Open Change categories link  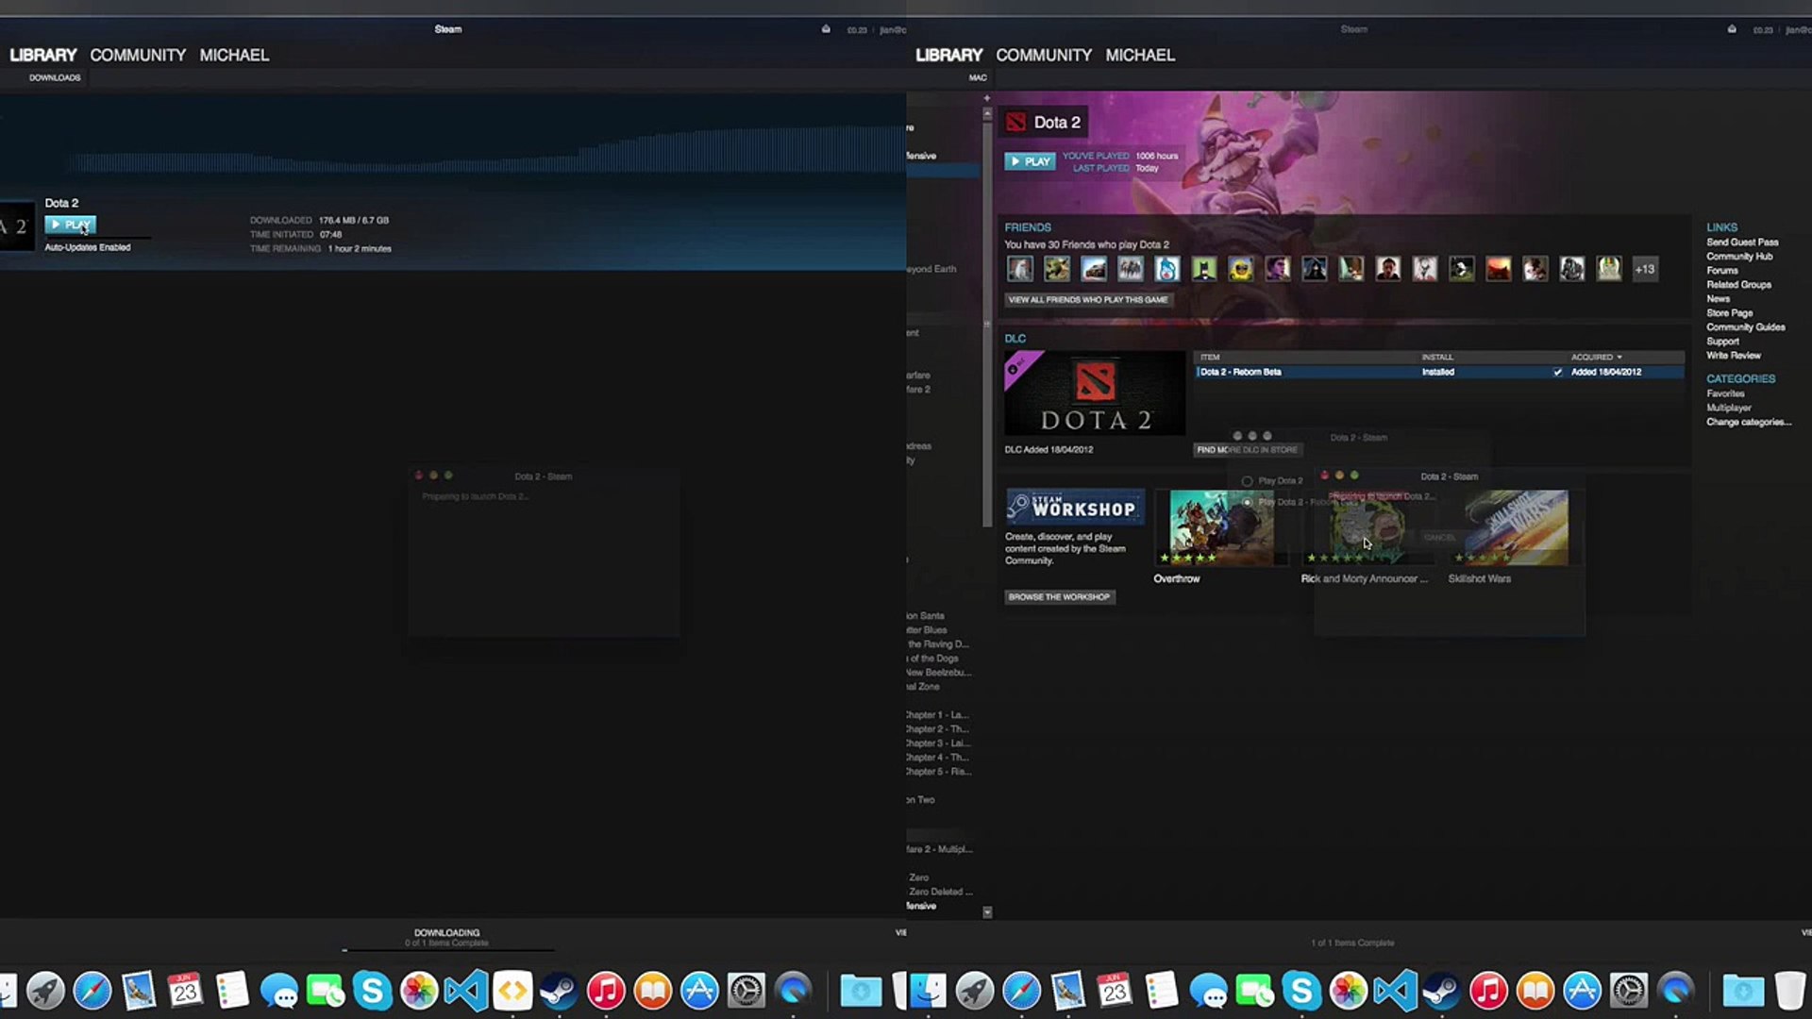pyautogui.click(x=1748, y=422)
